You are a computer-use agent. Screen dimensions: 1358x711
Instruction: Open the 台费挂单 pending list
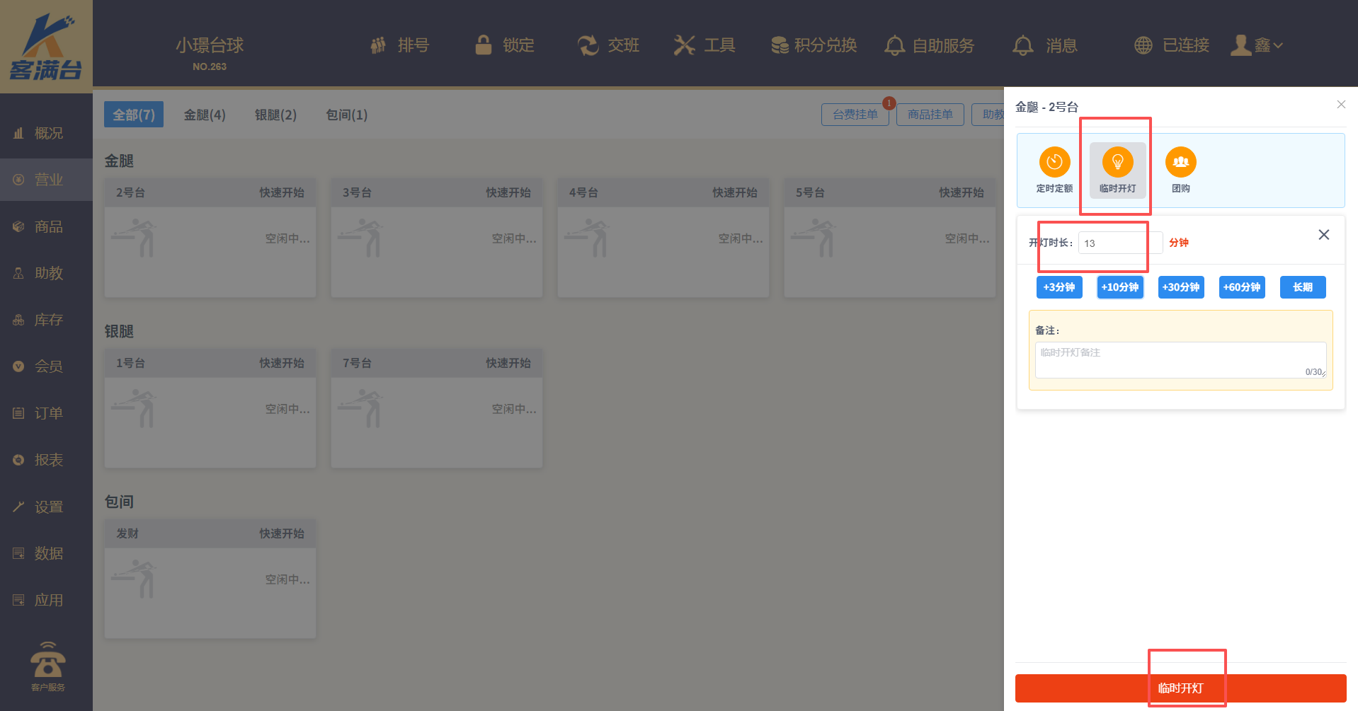[x=855, y=115]
